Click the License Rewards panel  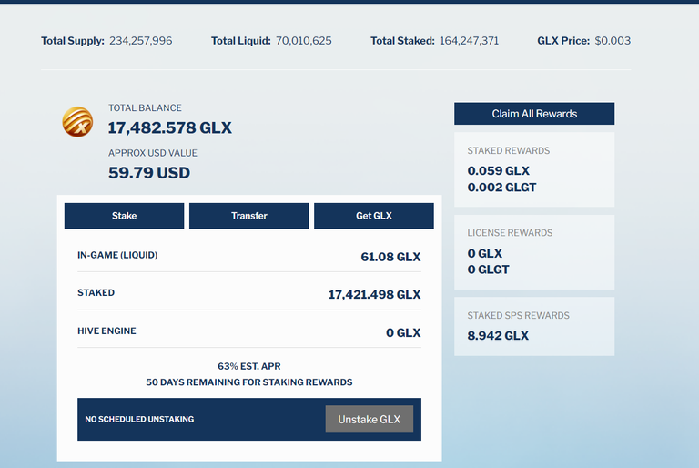pyautogui.click(x=534, y=252)
